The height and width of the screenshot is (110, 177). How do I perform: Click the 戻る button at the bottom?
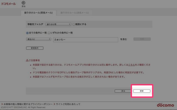coord(123,91)
